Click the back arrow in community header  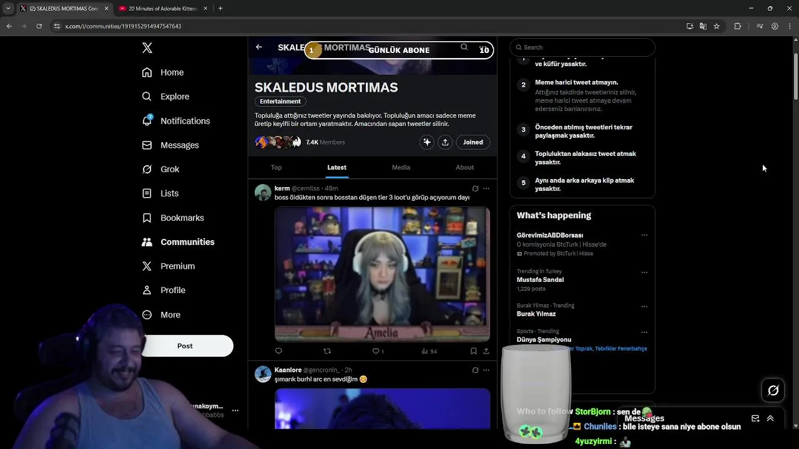coord(259,47)
